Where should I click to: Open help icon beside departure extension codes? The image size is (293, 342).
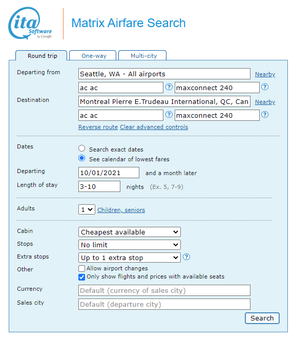tap(265, 87)
